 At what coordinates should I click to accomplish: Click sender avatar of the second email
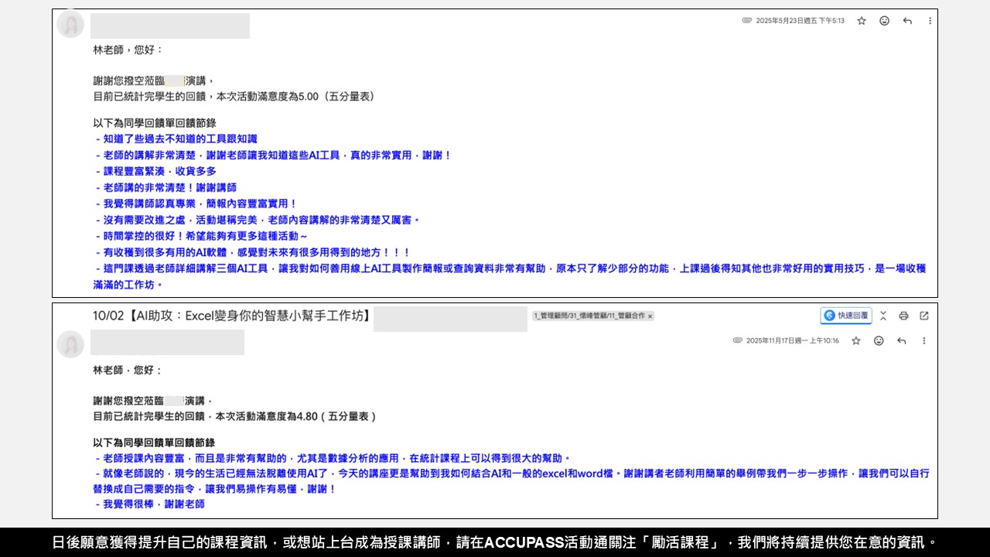click(x=70, y=344)
